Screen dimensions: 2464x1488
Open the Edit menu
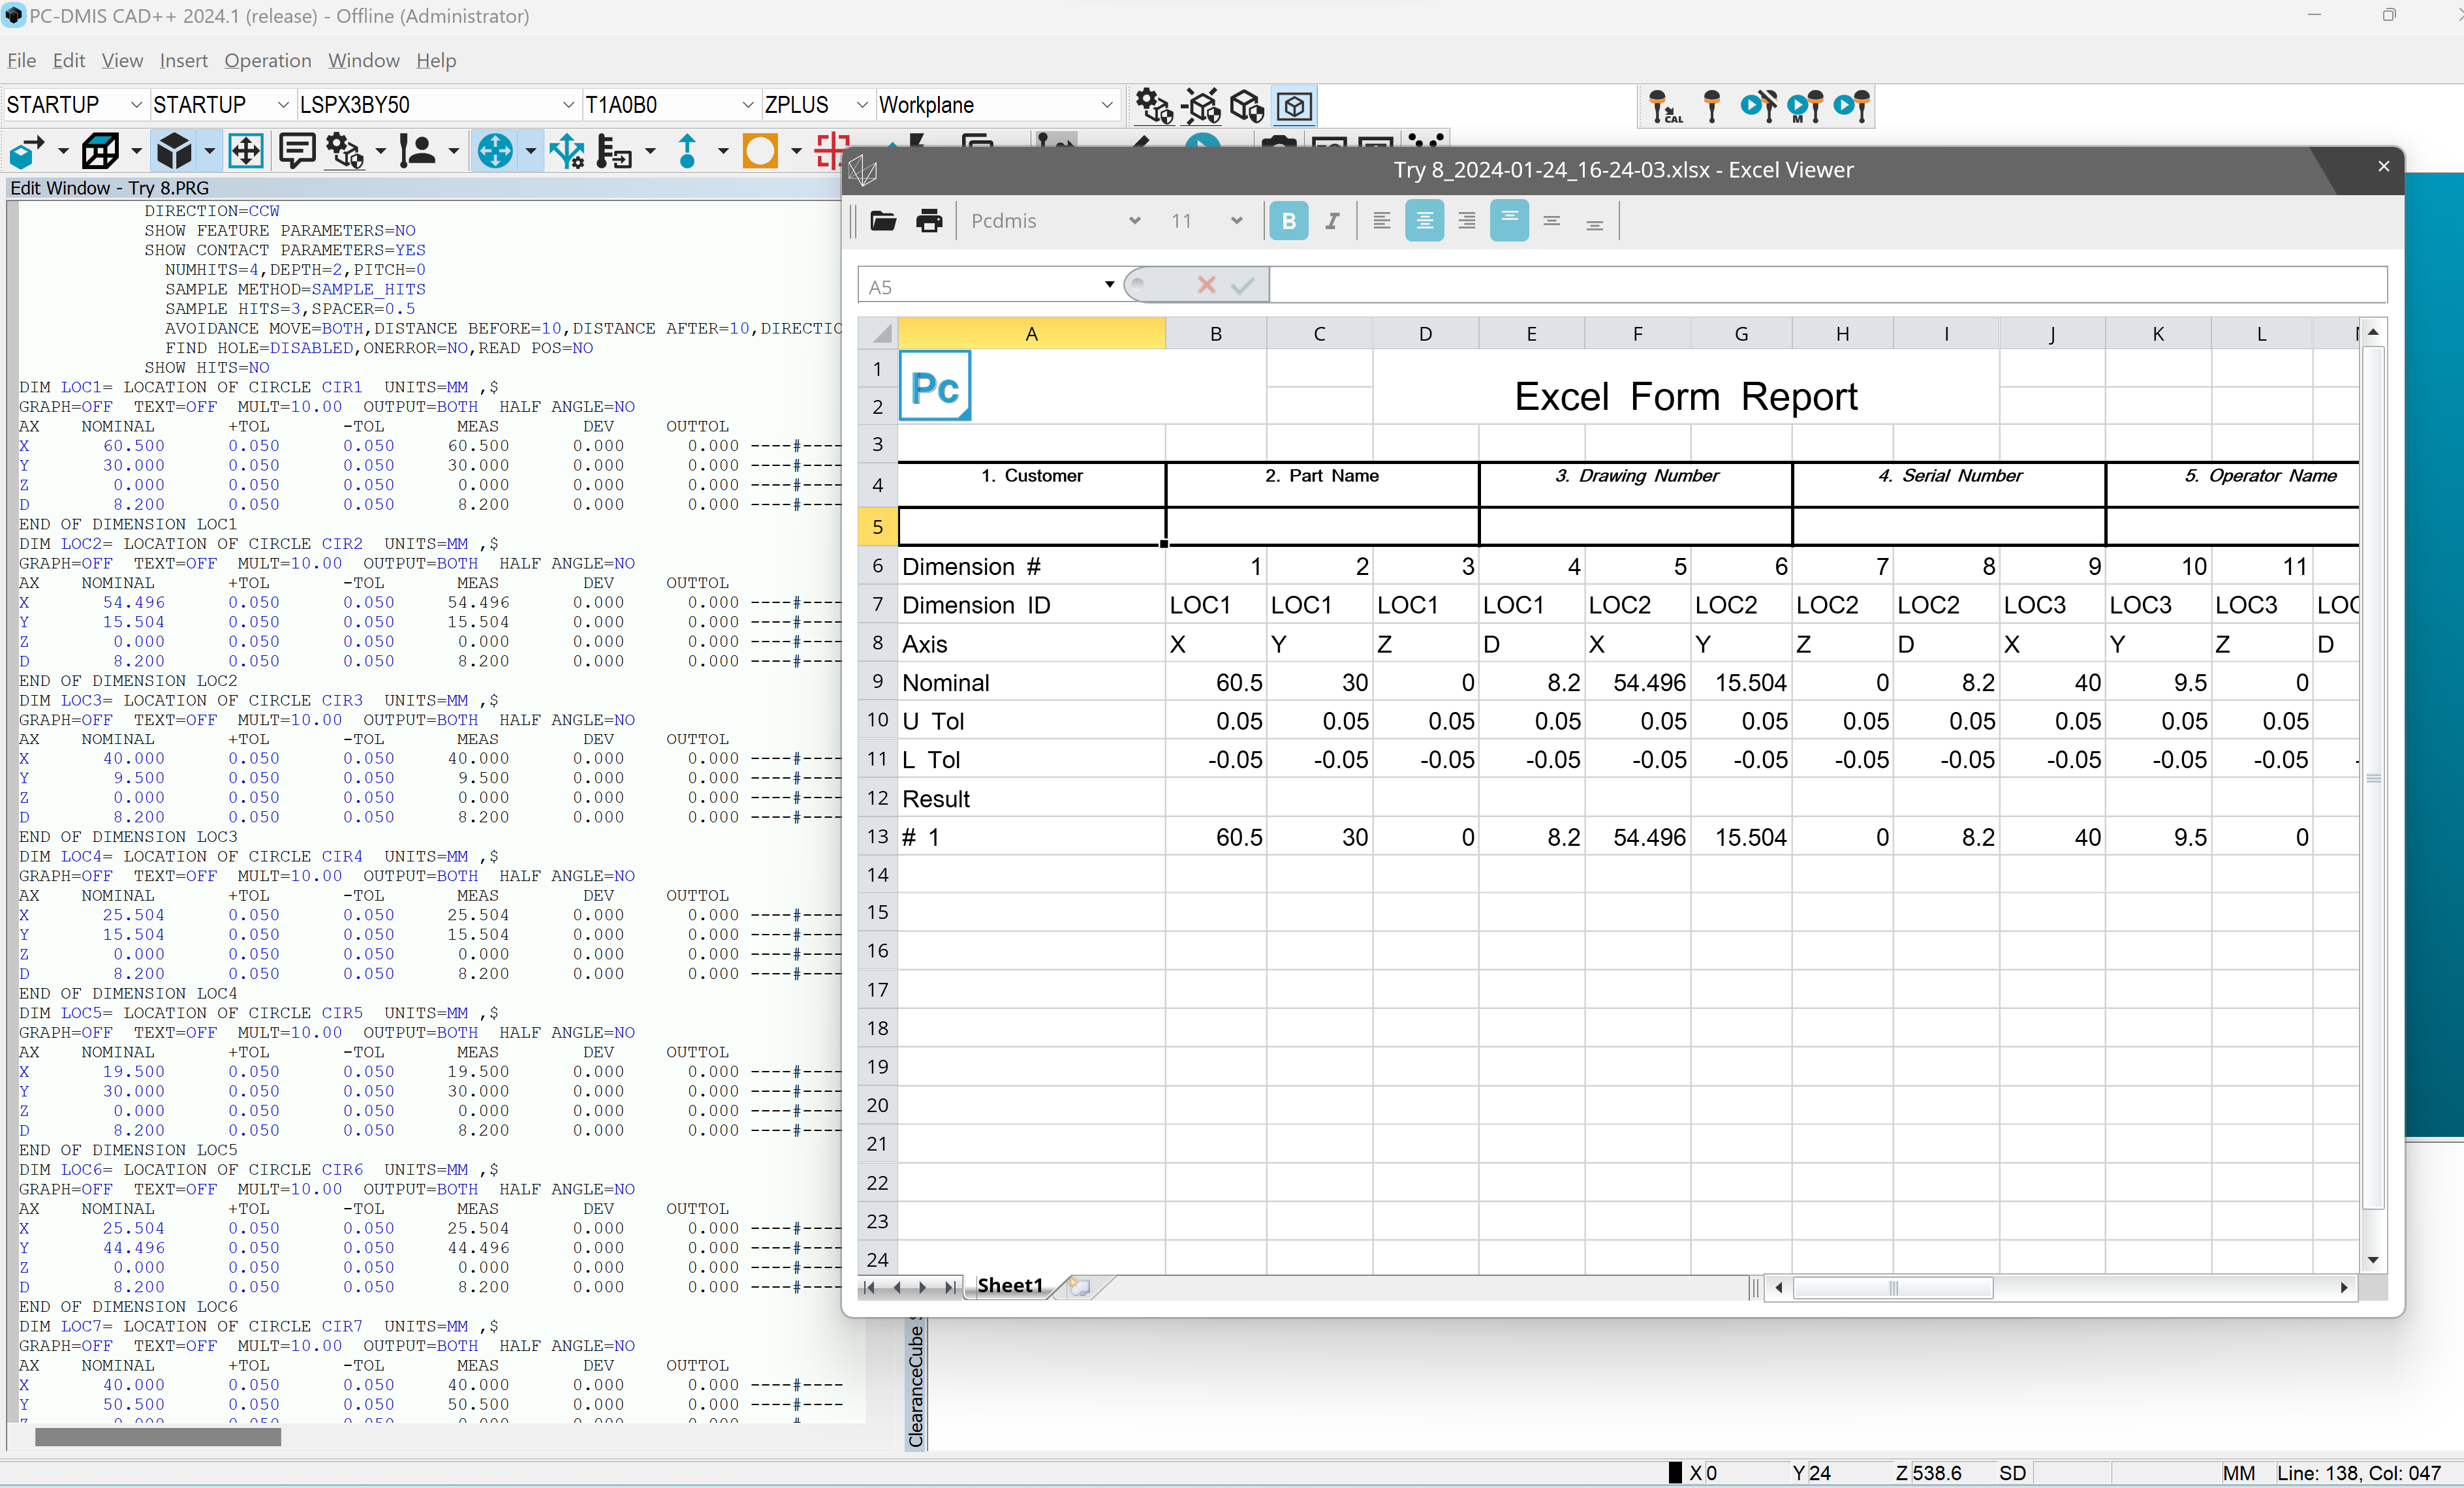69,60
